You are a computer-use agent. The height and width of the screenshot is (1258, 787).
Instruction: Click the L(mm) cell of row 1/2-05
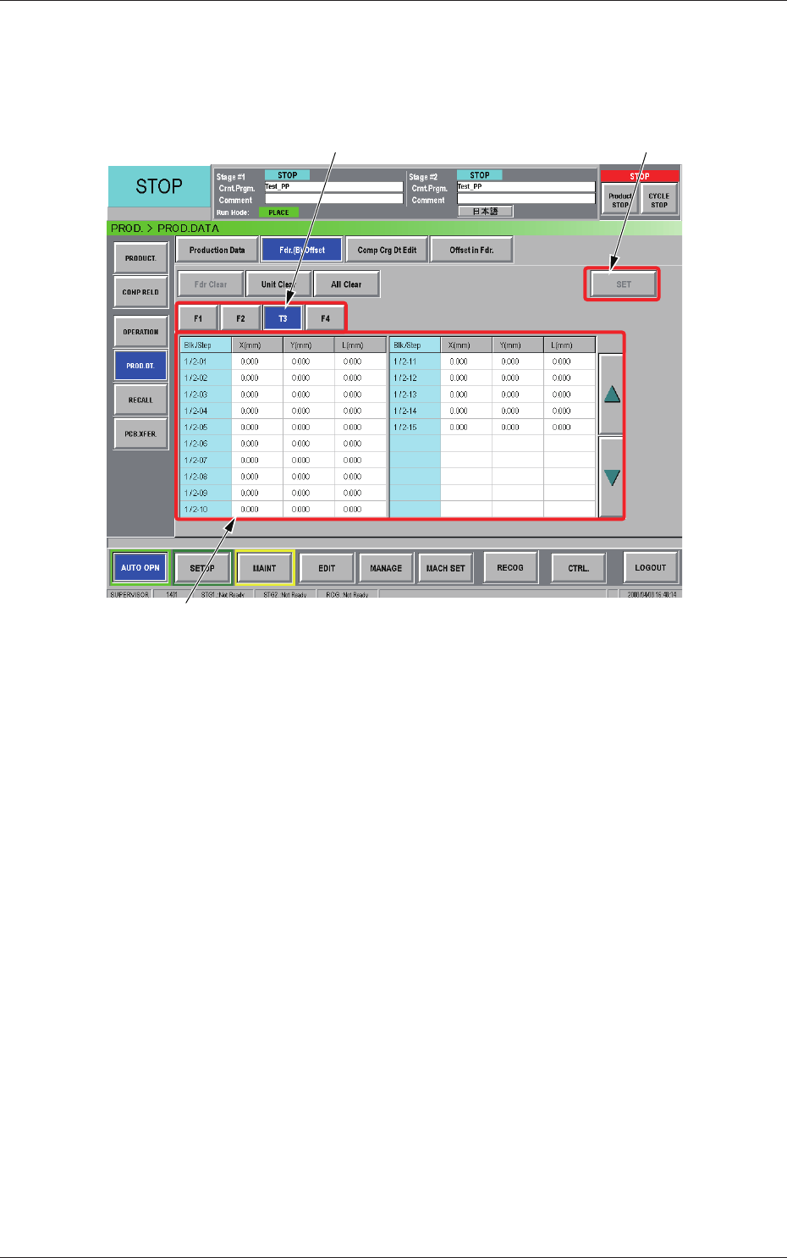tap(360, 428)
